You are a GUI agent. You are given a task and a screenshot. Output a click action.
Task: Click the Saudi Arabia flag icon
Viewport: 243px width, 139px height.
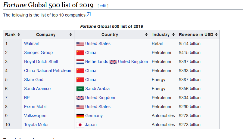(80, 89)
